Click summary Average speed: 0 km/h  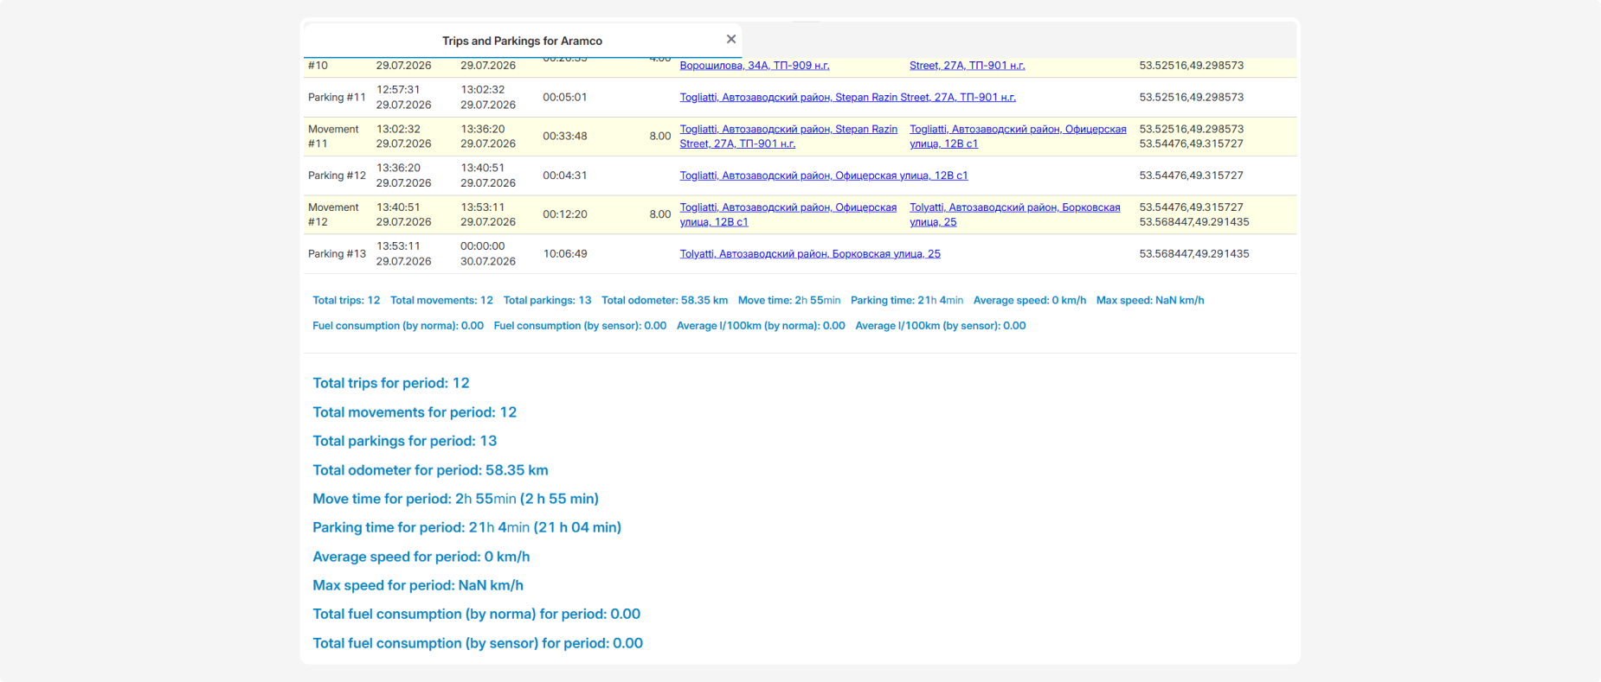pos(1030,300)
